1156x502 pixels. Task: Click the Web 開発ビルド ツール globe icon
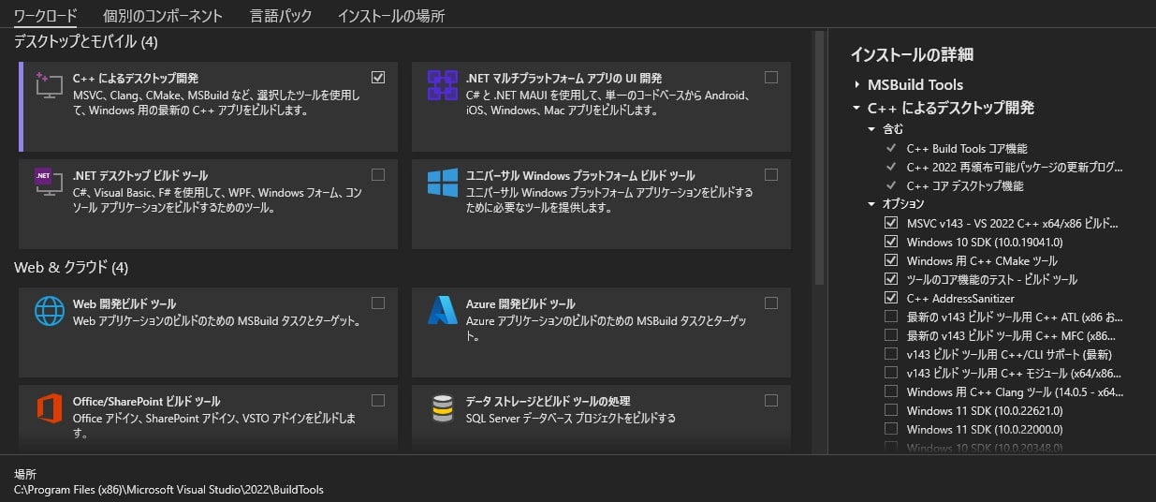click(x=49, y=310)
